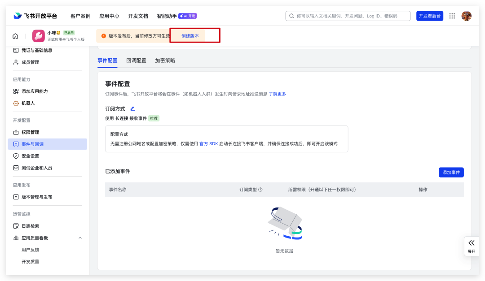Switch to the 加密策略 tab
This screenshot has height=281, width=485.
165,61
